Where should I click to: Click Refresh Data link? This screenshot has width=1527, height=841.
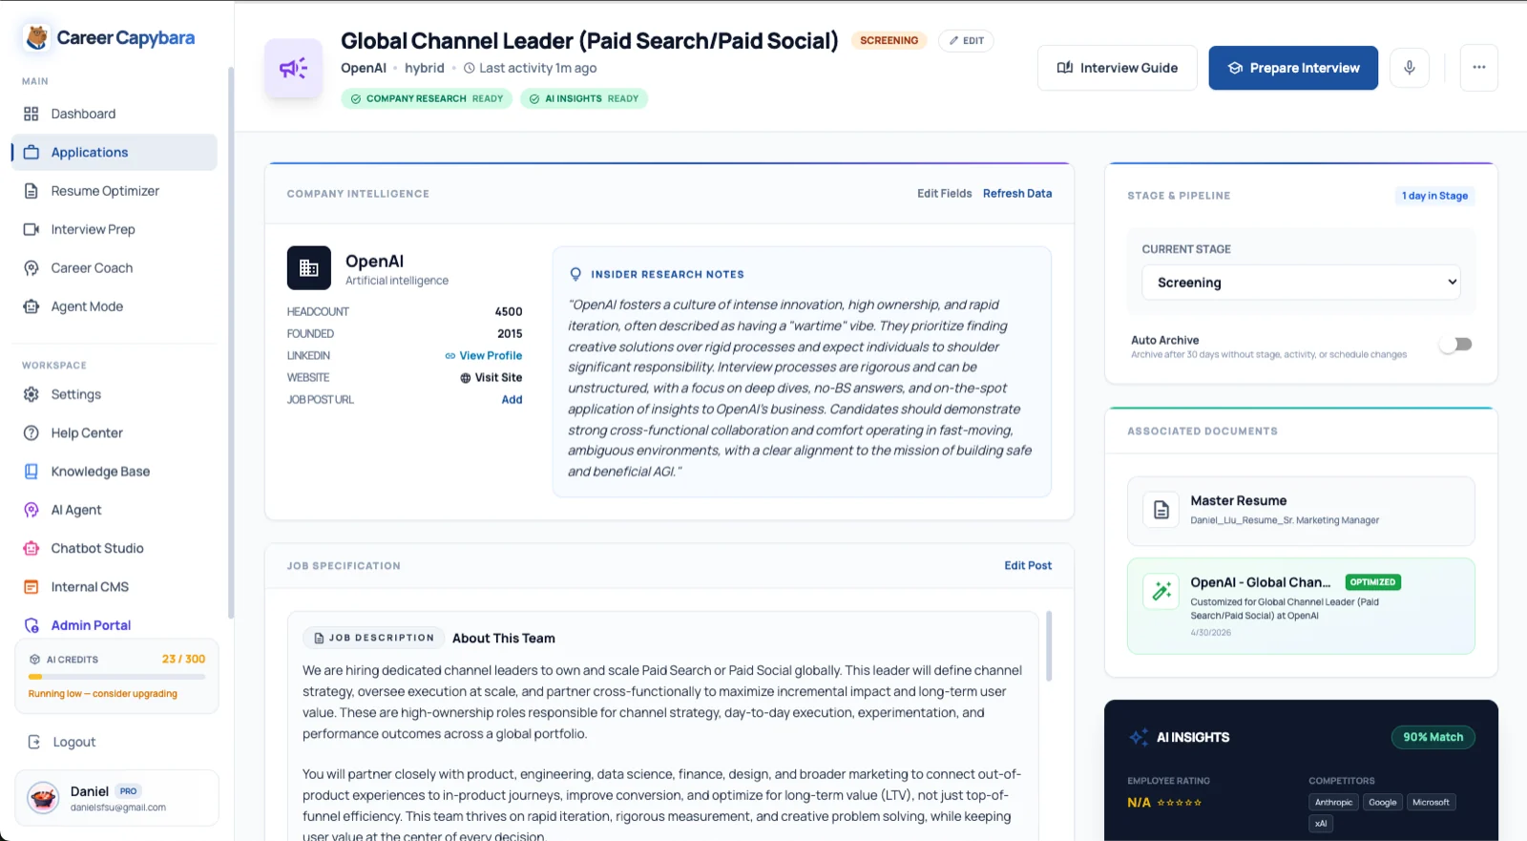click(1017, 194)
